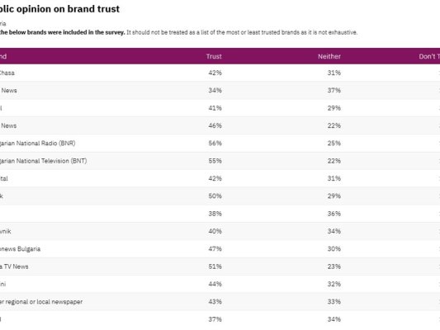
Task: Click the Neither column header
Action: pyautogui.click(x=329, y=56)
